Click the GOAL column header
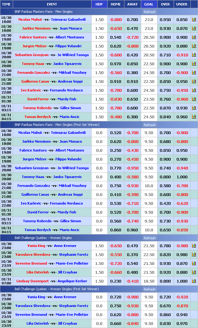The height and width of the screenshot is (328, 198). [x=149, y=4]
